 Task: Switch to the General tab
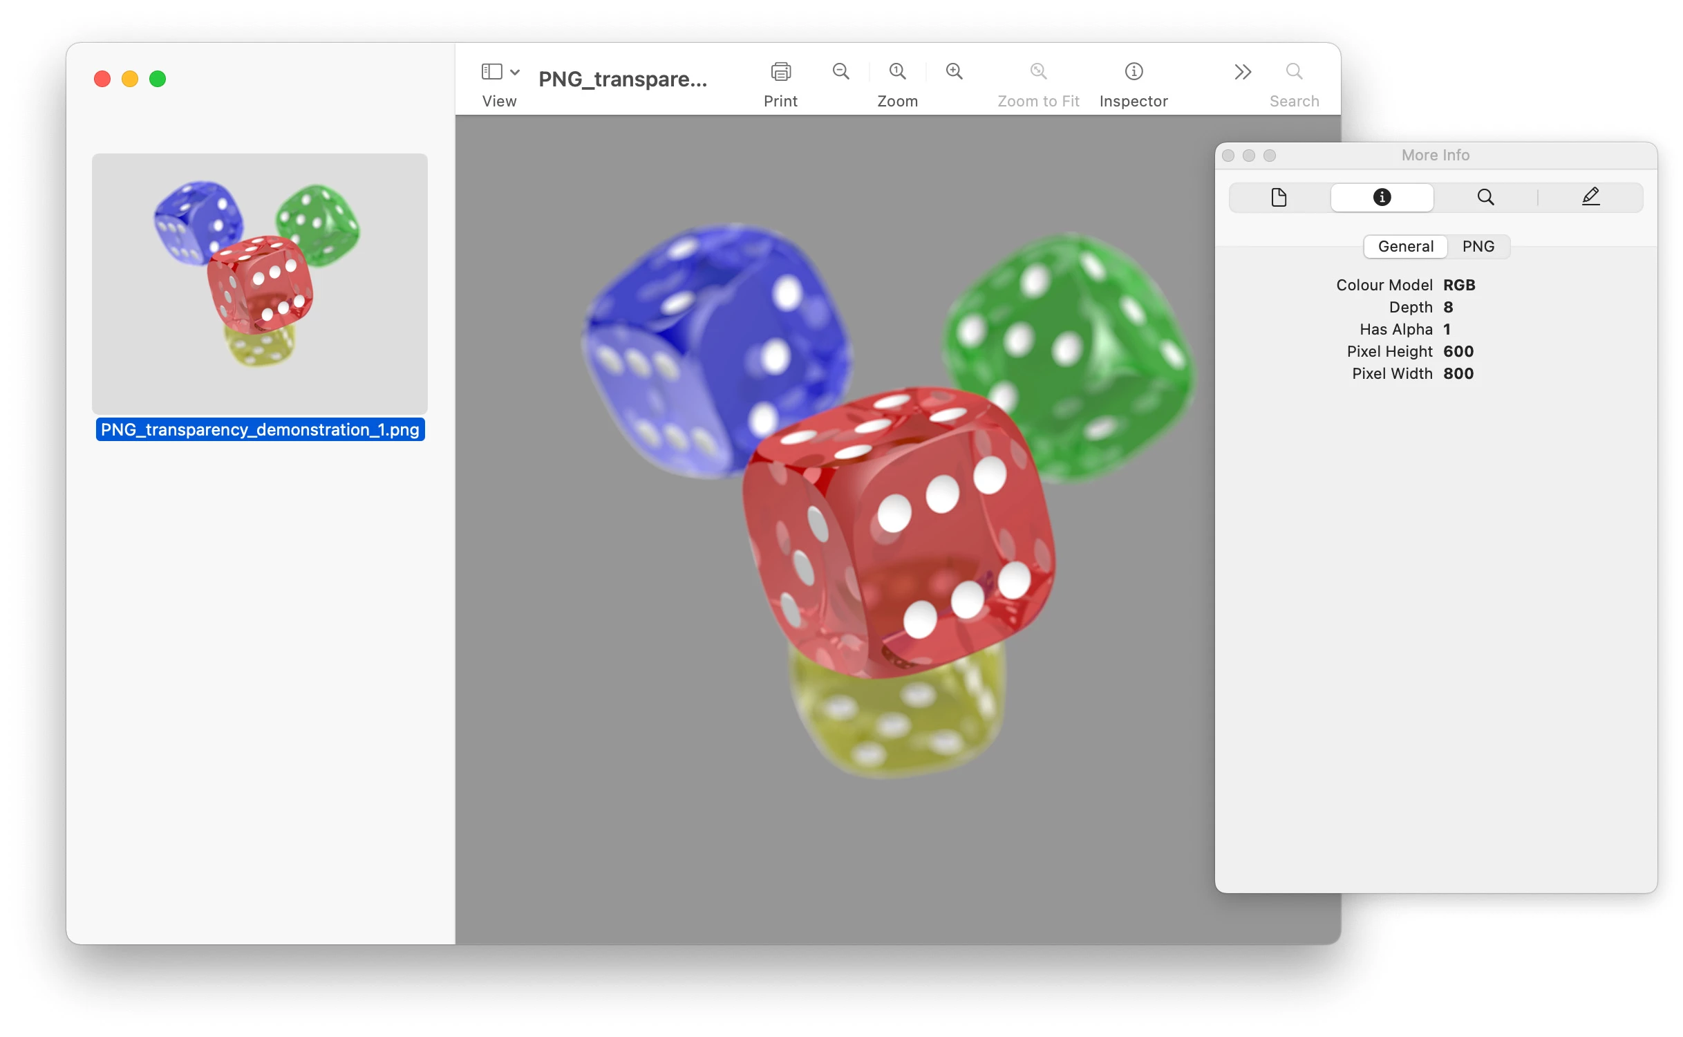point(1405,247)
